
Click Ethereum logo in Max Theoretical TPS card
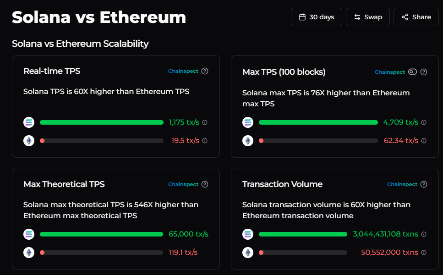29,253
